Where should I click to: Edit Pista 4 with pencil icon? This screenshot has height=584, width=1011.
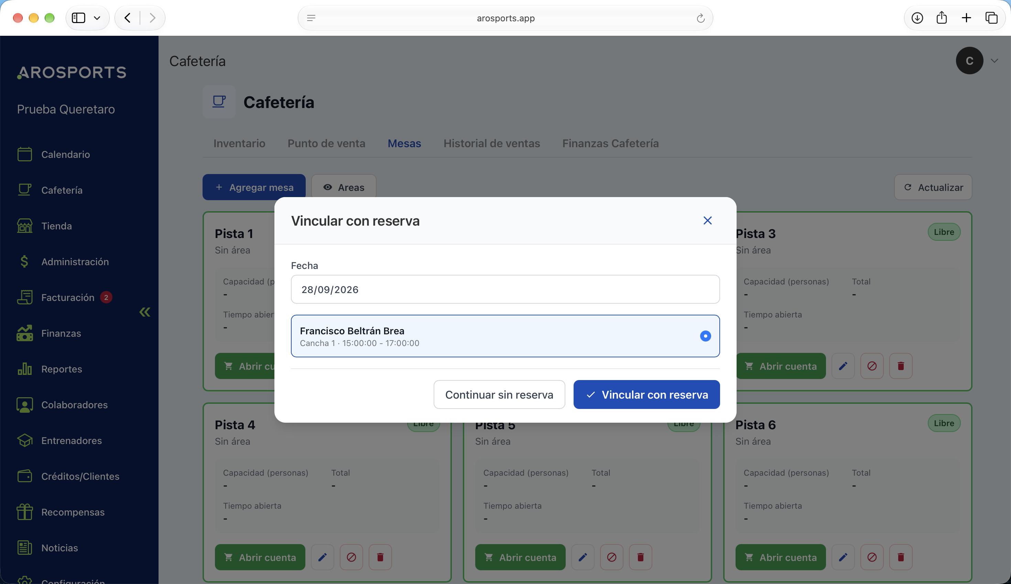pyautogui.click(x=323, y=557)
